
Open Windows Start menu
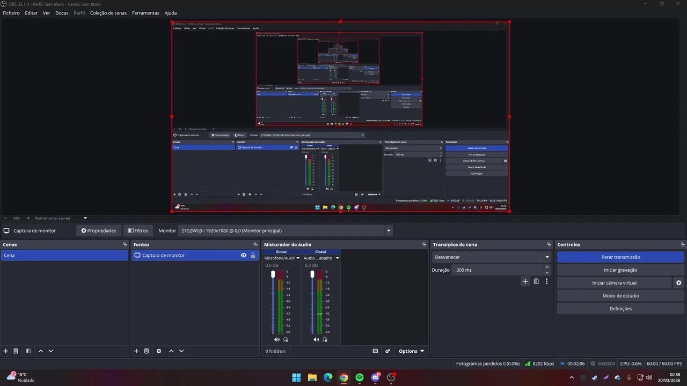tap(296, 377)
